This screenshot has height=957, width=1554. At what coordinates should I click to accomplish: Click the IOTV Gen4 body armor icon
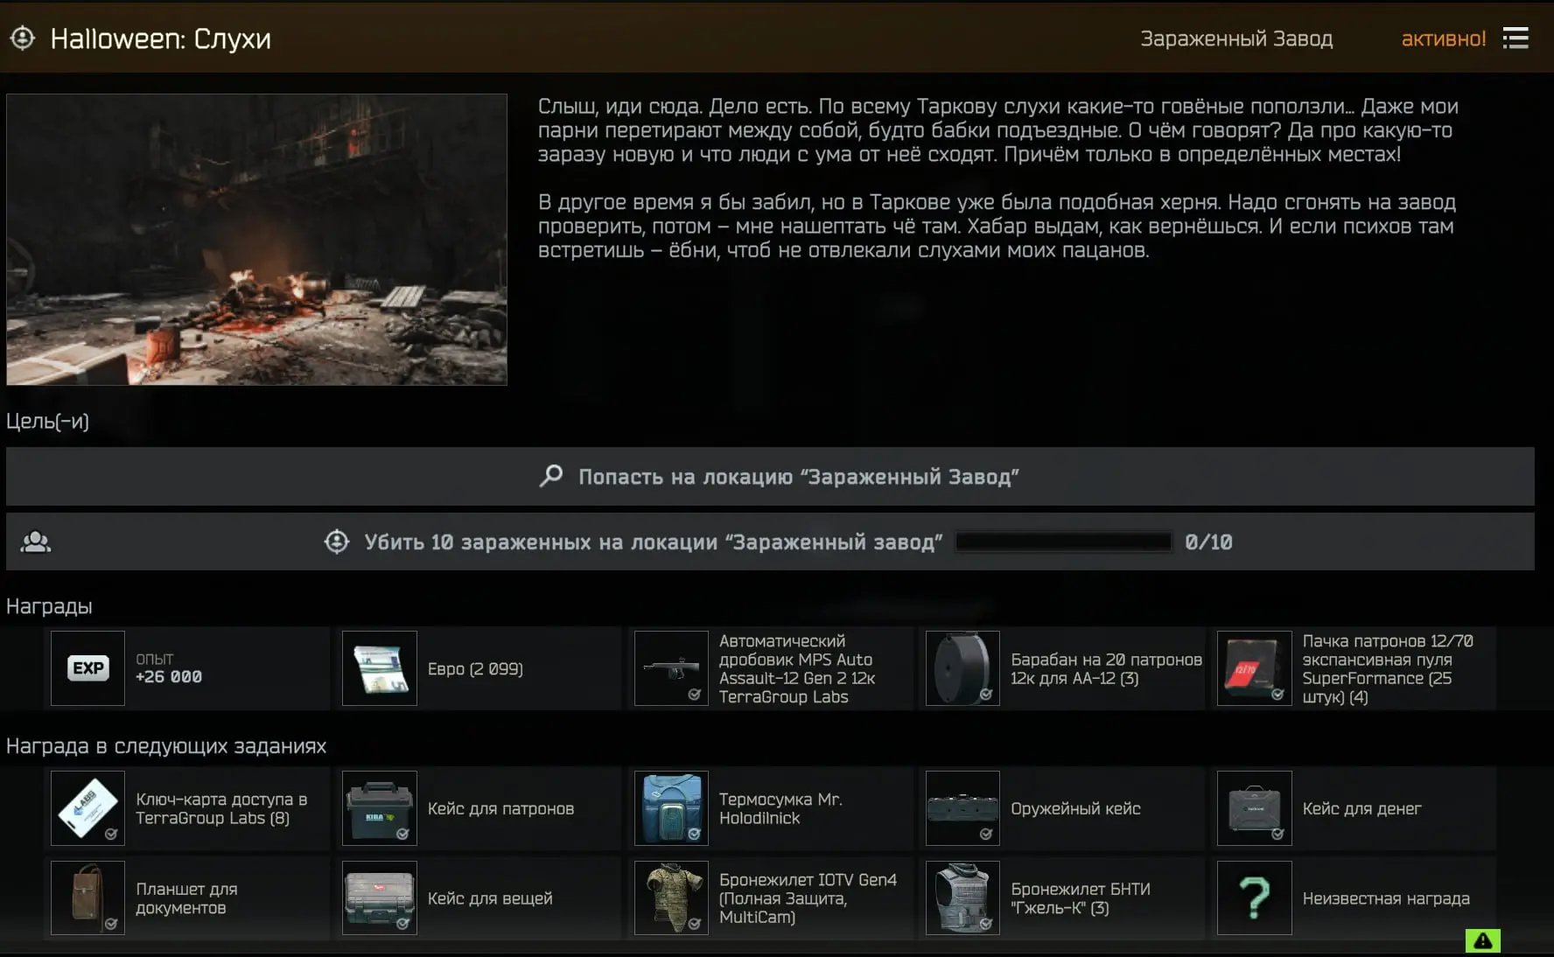click(671, 898)
